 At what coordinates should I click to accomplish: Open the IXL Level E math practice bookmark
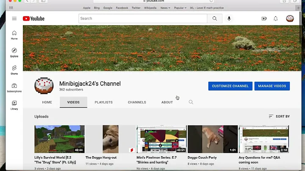[207, 8]
